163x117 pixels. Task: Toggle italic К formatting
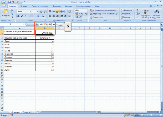[x=22, y=16]
